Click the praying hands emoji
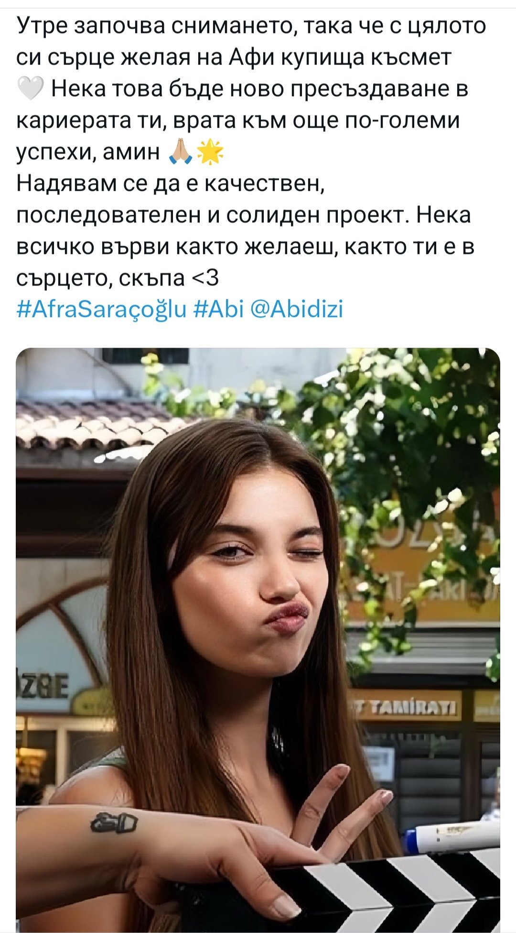516x933 pixels. [181, 153]
